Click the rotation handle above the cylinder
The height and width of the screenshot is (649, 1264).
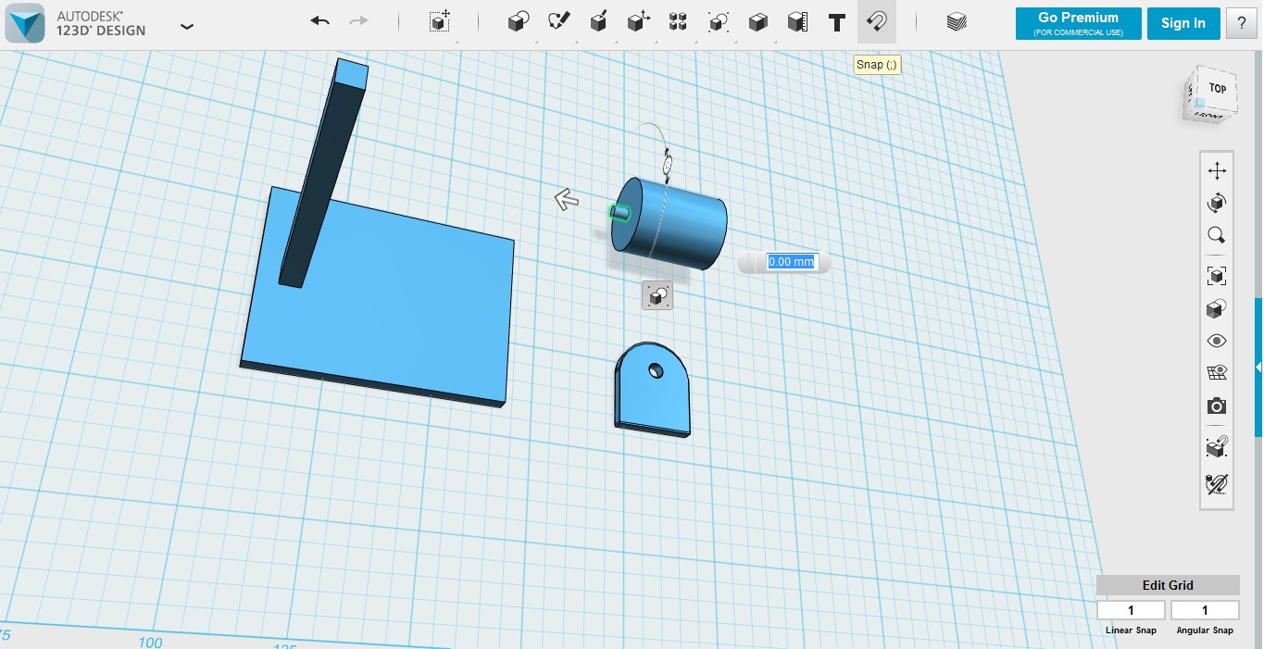coord(667,164)
